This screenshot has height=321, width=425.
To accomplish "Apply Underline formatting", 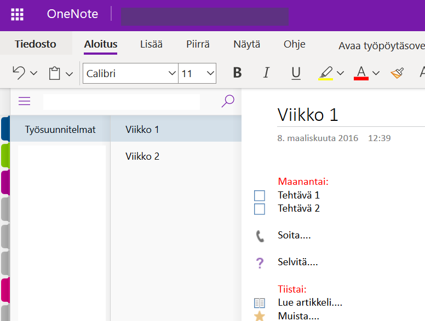I will (x=296, y=73).
